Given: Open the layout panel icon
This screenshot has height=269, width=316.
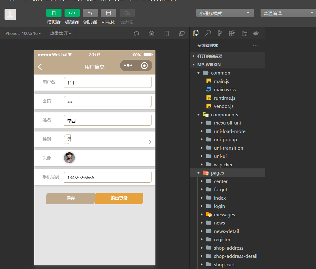Looking at the screenshot, I should click(x=244, y=33).
